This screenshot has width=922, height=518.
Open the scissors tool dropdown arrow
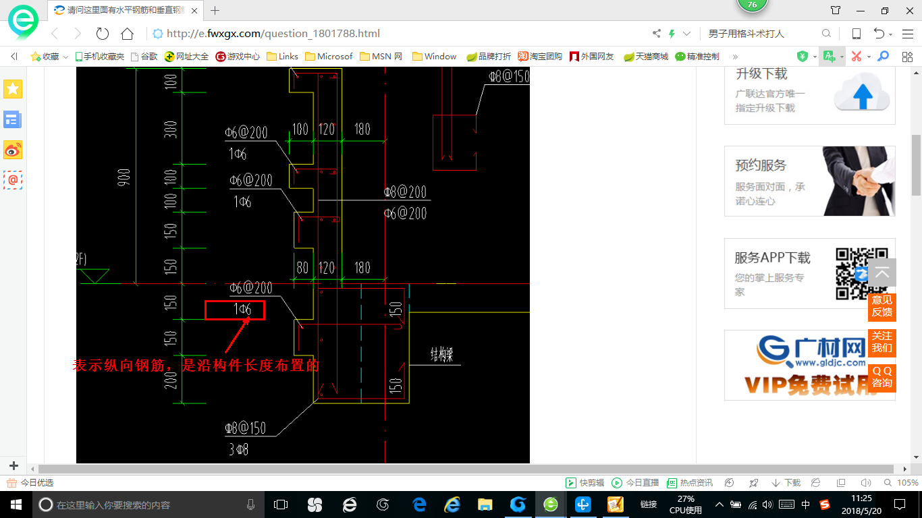869,57
